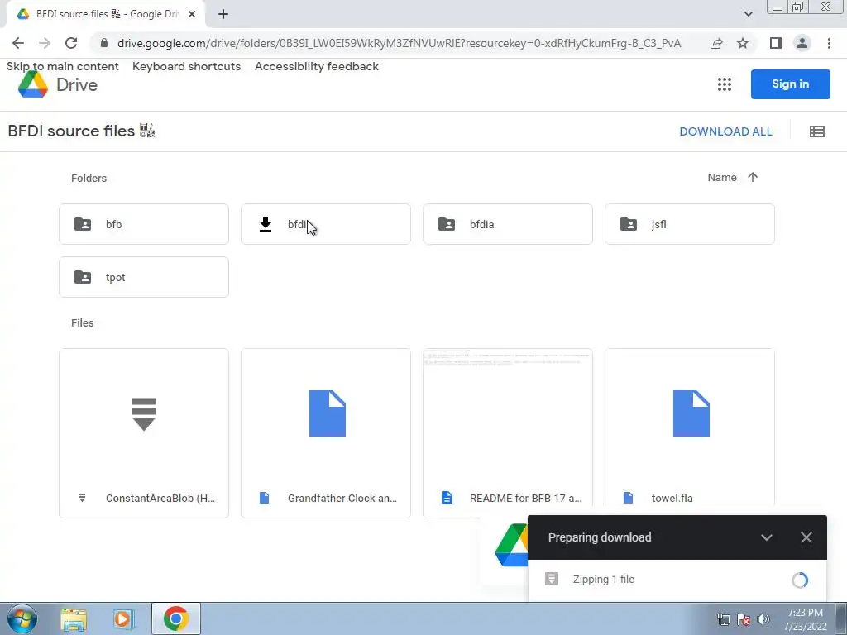Viewport: 847px width, 635px height.
Task: Open Accessibility feedback link
Action: tap(317, 66)
